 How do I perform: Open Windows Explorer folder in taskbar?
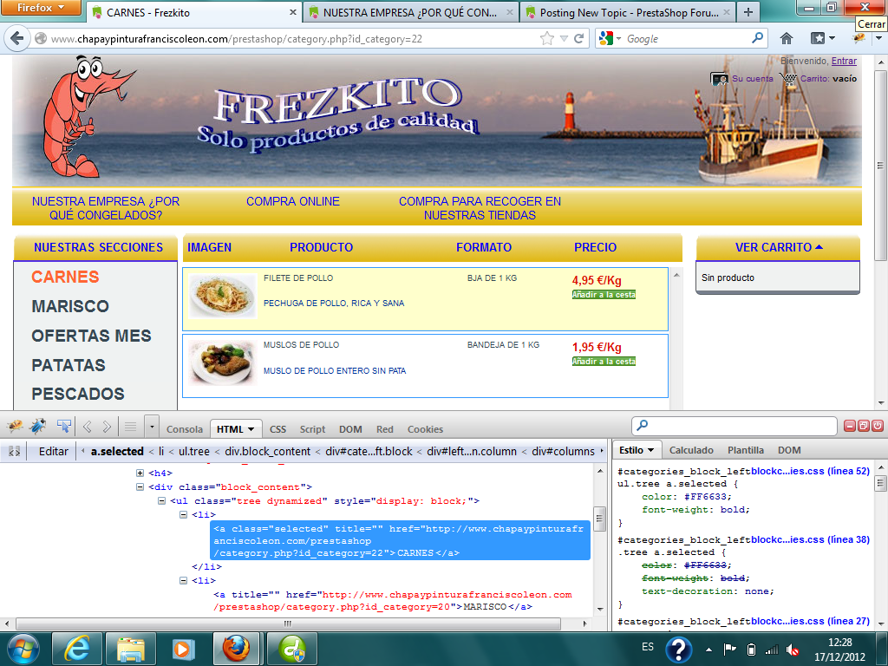coord(130,649)
